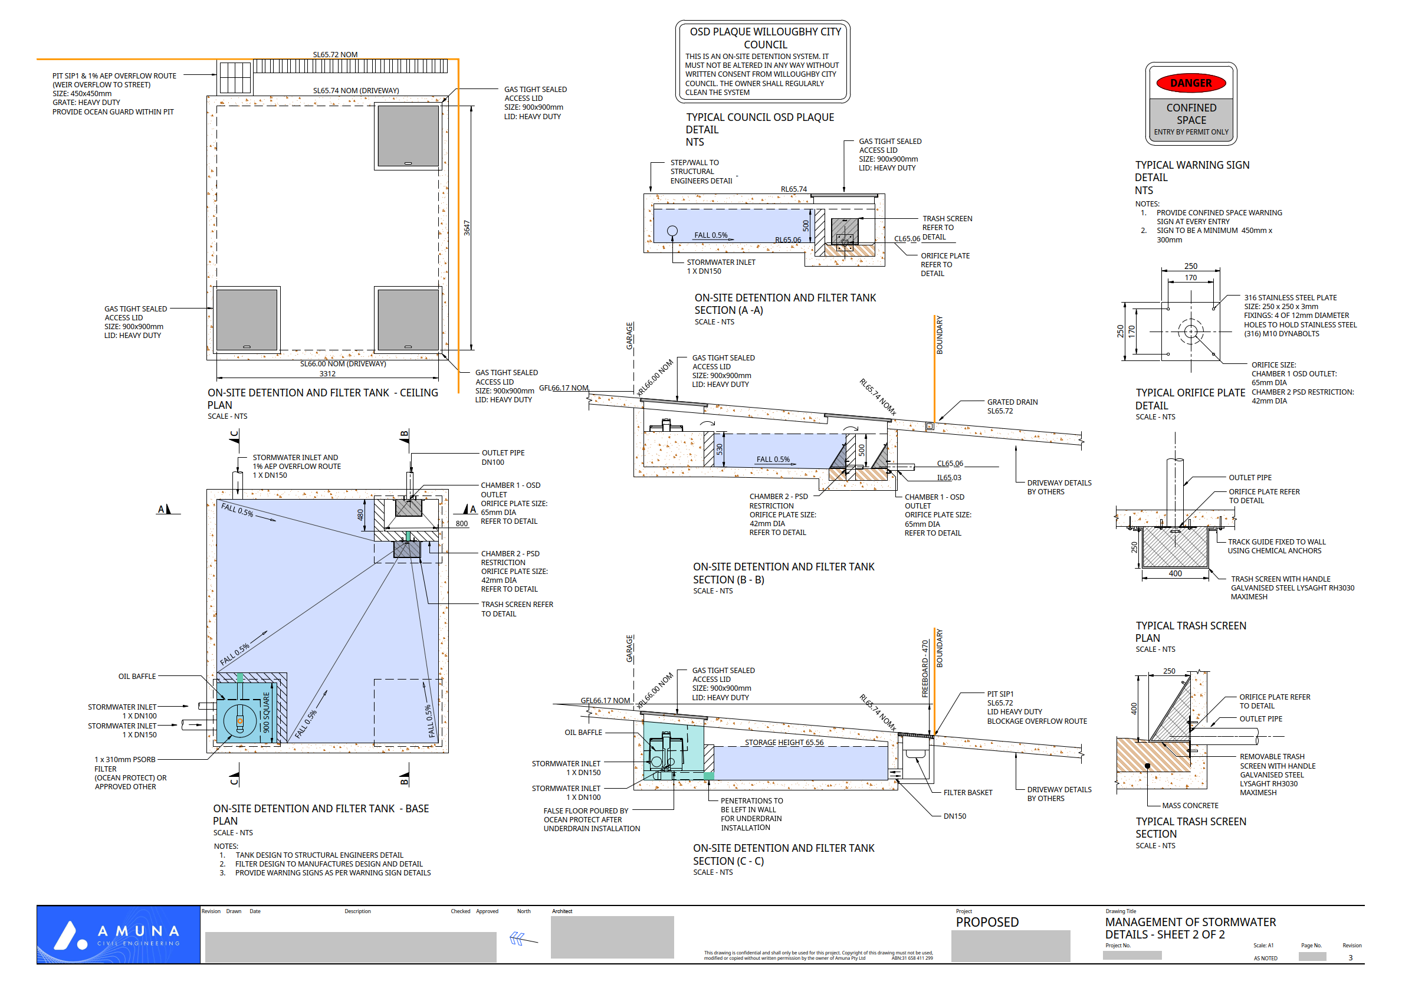Click note 'TANK DESIGN TO STRUCTURAL ENGINEERS DETAIL'
Image resolution: width=1402 pixels, height=991 pixels.
pyautogui.click(x=319, y=855)
